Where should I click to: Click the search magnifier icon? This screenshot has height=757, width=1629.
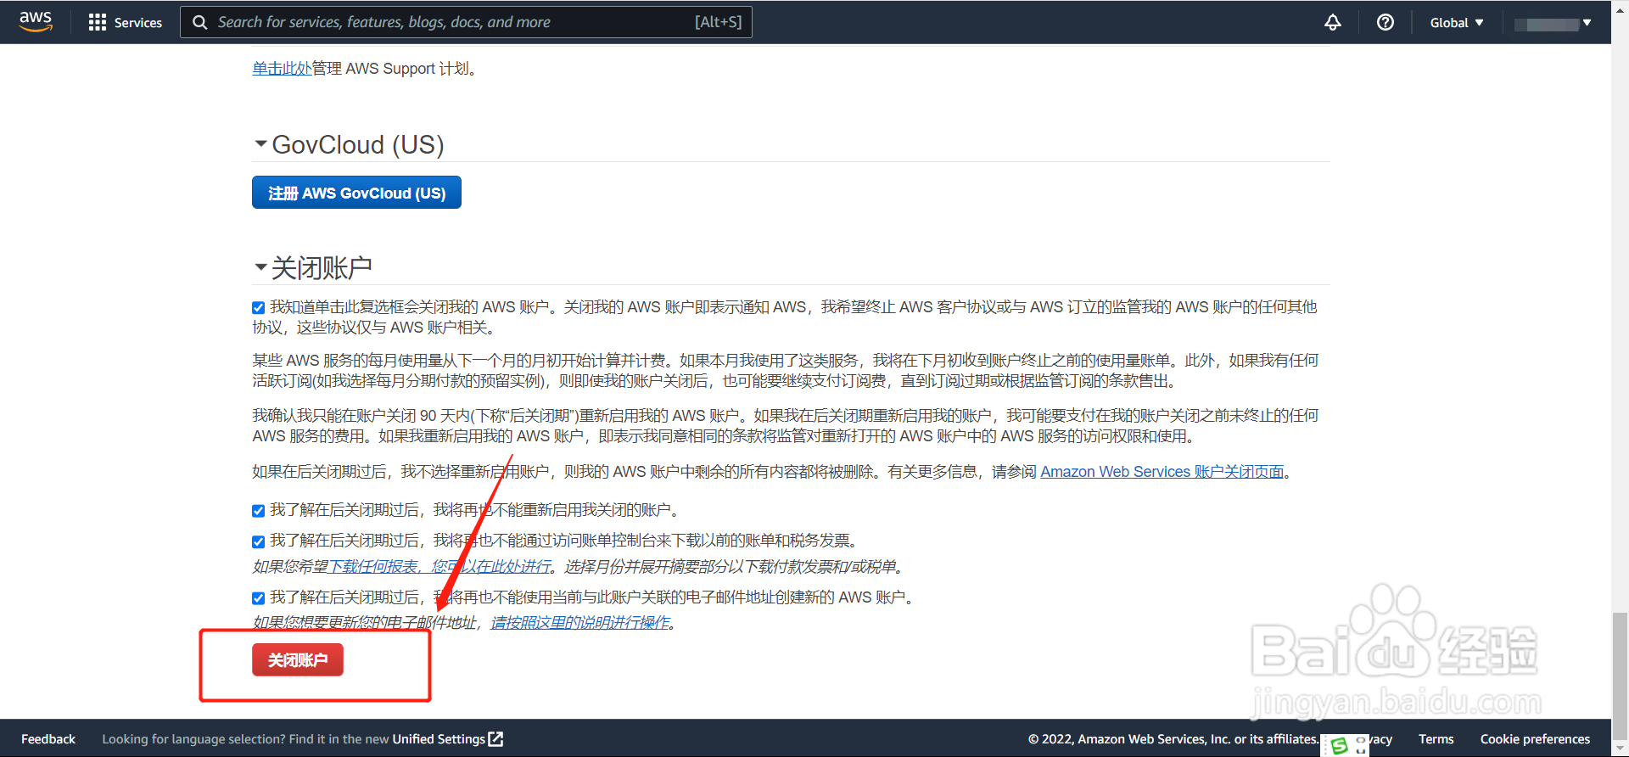(x=200, y=22)
